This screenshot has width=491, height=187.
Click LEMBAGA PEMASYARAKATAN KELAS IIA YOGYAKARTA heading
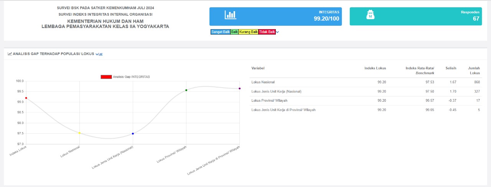pos(105,26)
